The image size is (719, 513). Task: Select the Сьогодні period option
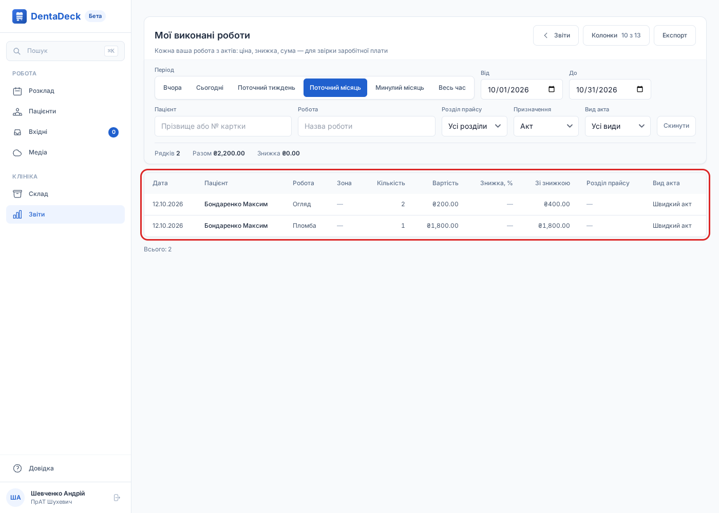(x=210, y=88)
